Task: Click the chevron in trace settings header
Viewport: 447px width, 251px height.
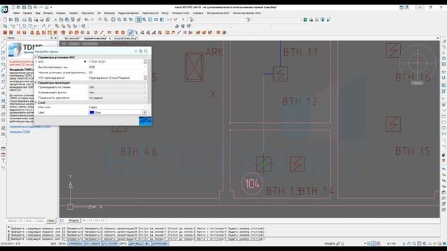Action: coord(135,51)
